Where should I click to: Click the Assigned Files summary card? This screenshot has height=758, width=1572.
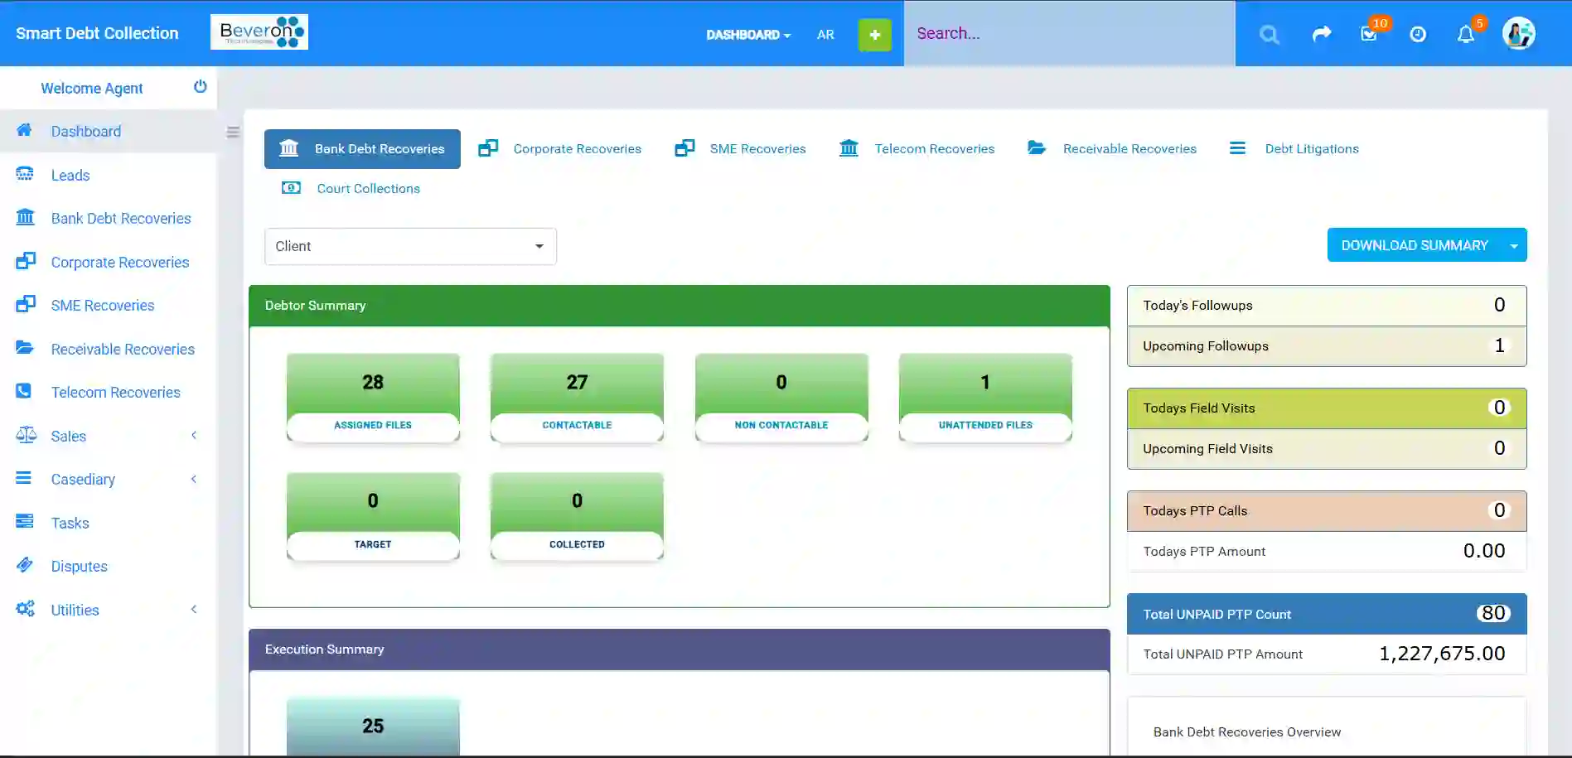(x=373, y=398)
